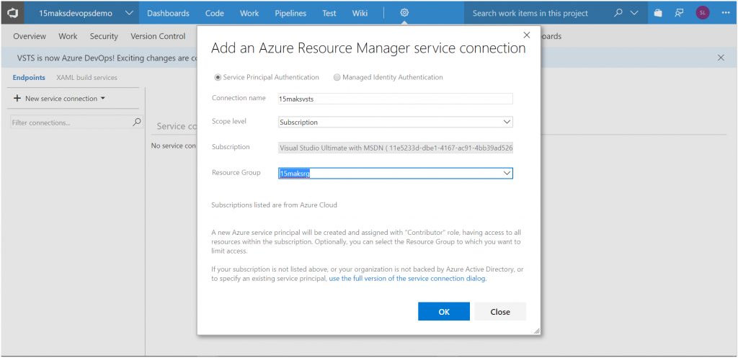The image size is (738, 358).
Task: Expand the 15maksdevopsdemo project dropdown
Action: tap(129, 13)
